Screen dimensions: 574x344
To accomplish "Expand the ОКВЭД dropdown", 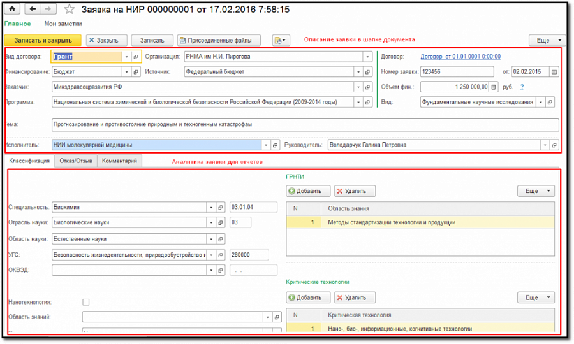I will pos(211,271).
